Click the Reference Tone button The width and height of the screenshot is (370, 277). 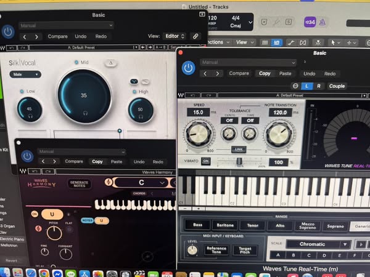coord(216,249)
